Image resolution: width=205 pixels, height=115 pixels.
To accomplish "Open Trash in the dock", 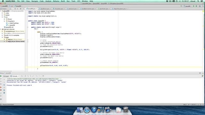I will click(126, 110).
